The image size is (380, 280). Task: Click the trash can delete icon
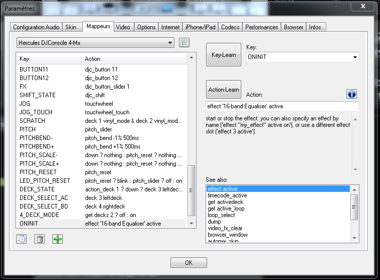coord(39,239)
